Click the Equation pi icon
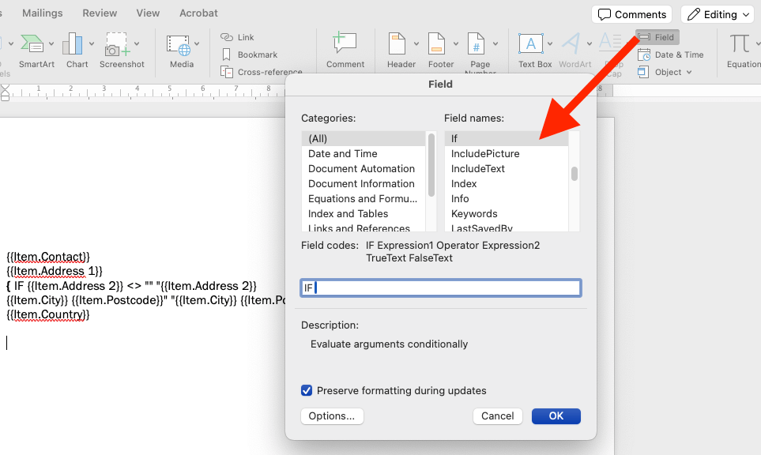Screen dimensions: 761x455 point(740,44)
